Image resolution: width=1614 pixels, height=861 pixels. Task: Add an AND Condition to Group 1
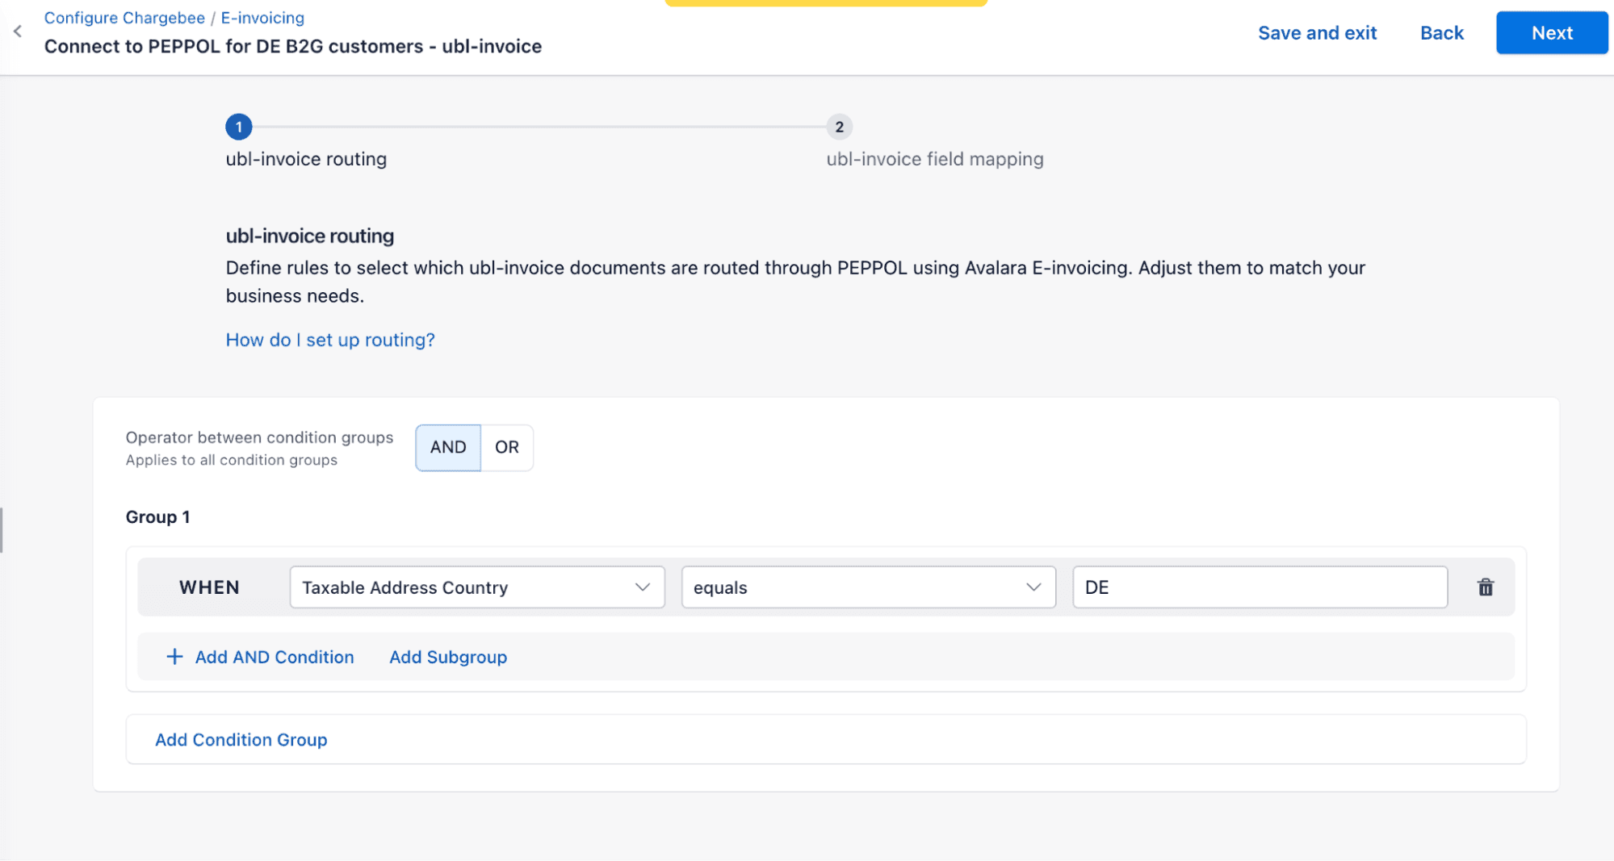click(x=275, y=657)
